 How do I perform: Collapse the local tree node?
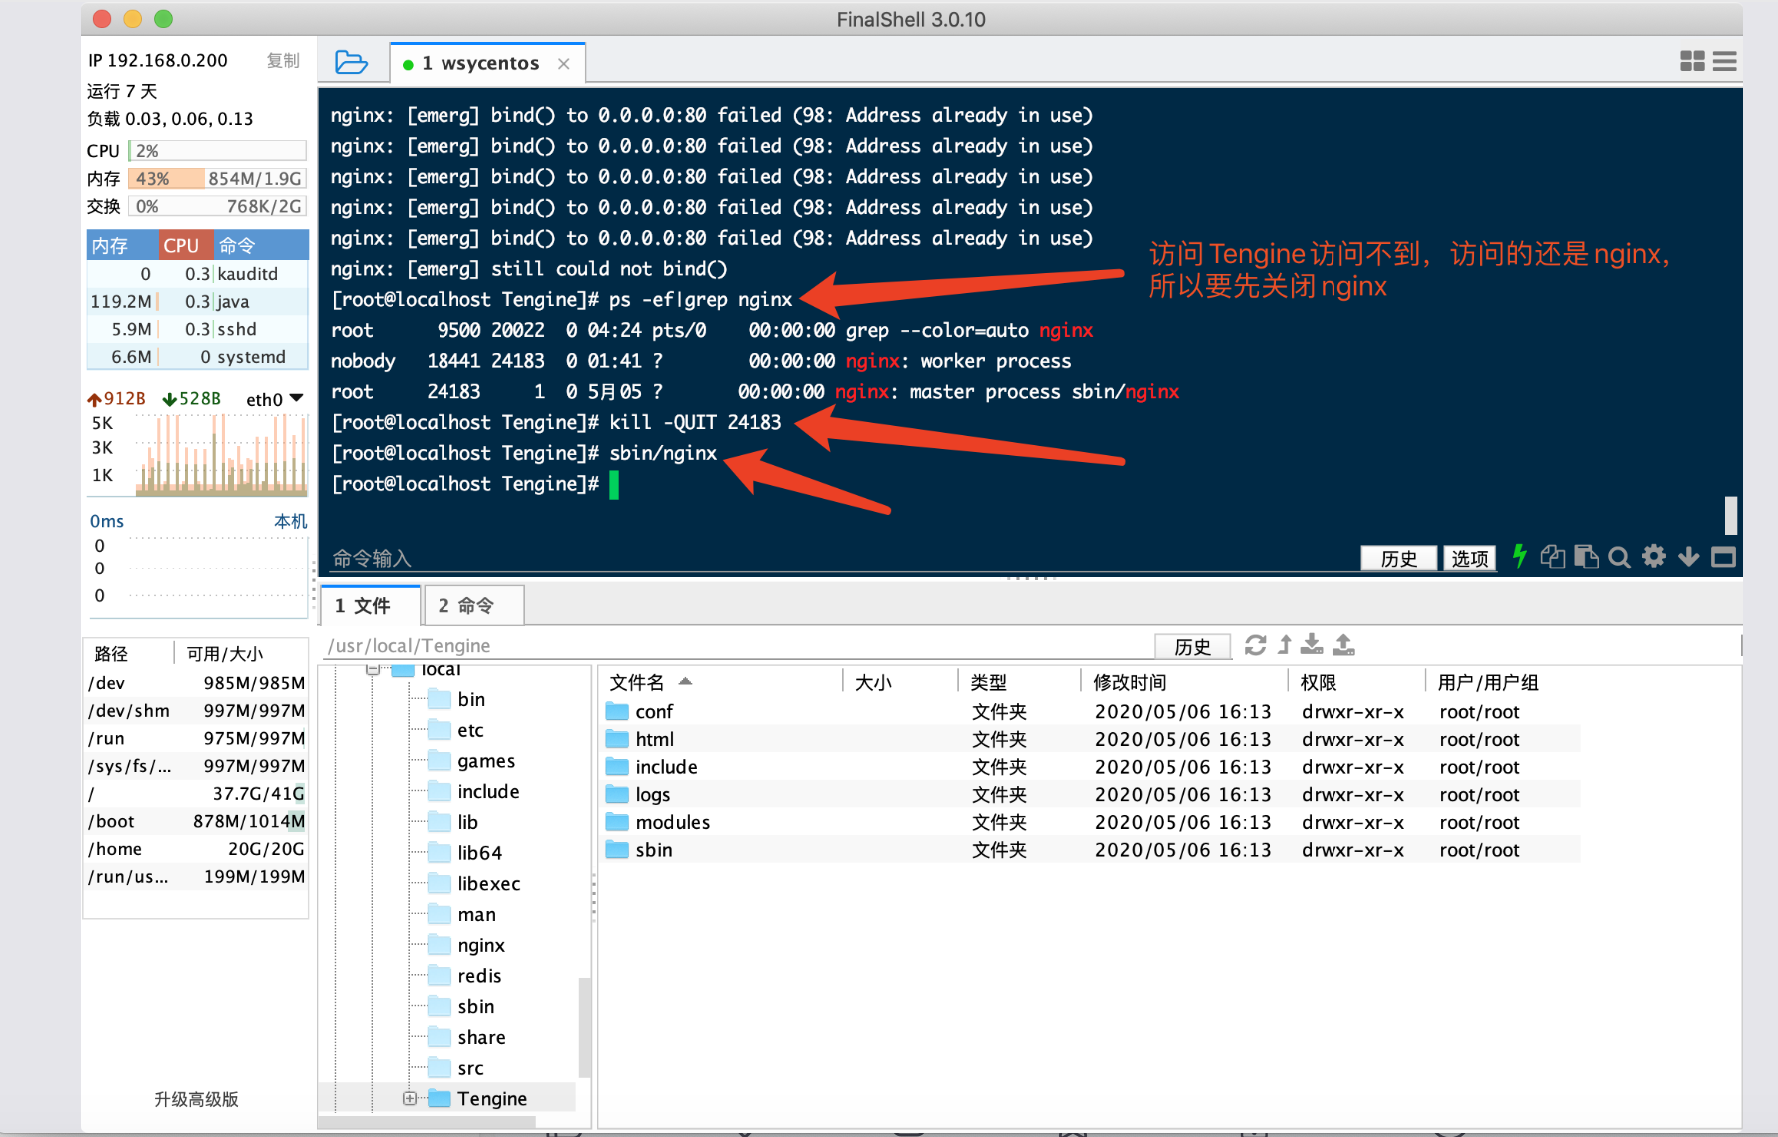click(373, 670)
